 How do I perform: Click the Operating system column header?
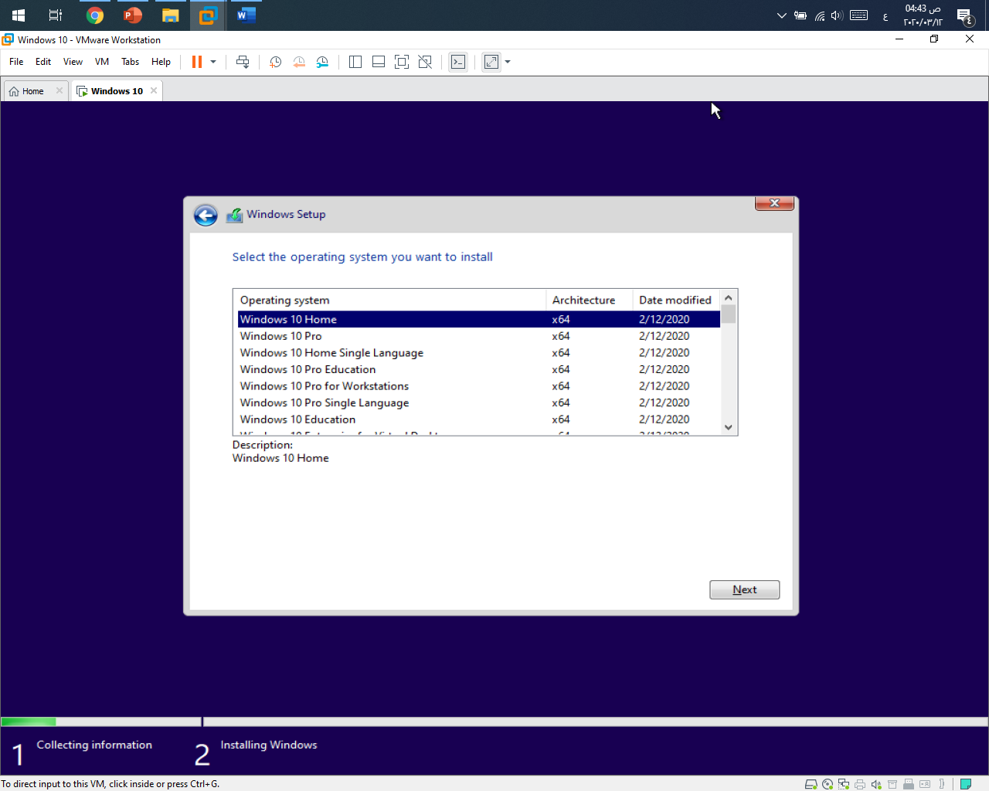(389, 300)
